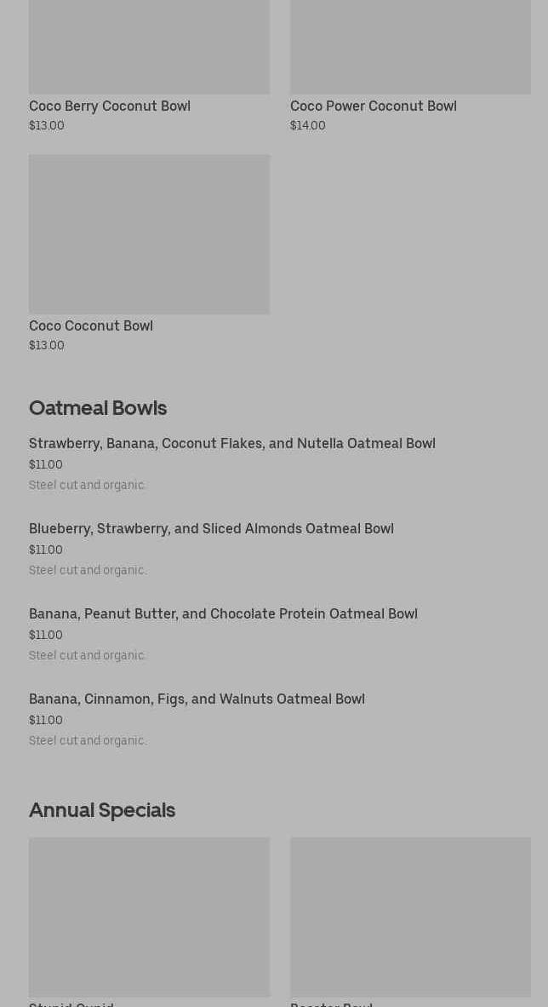The height and width of the screenshot is (1007, 548).
Task: Open the Coco Berry Coconut Bowl item
Action: tap(110, 106)
